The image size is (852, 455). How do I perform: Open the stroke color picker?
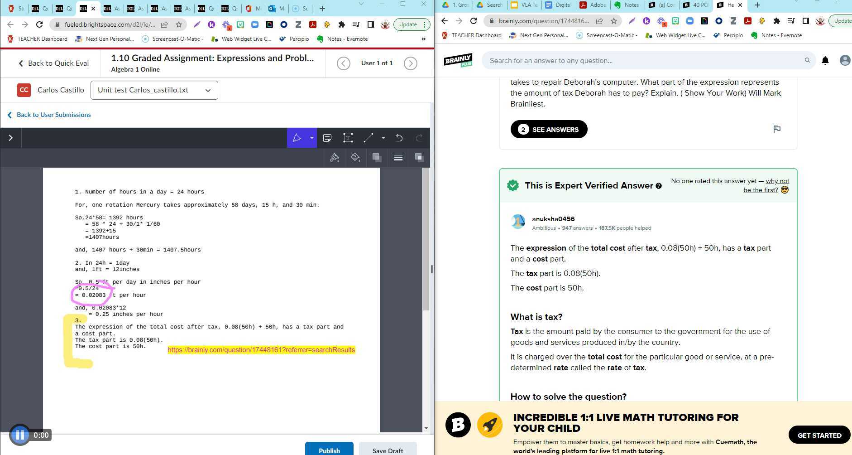[x=334, y=157]
